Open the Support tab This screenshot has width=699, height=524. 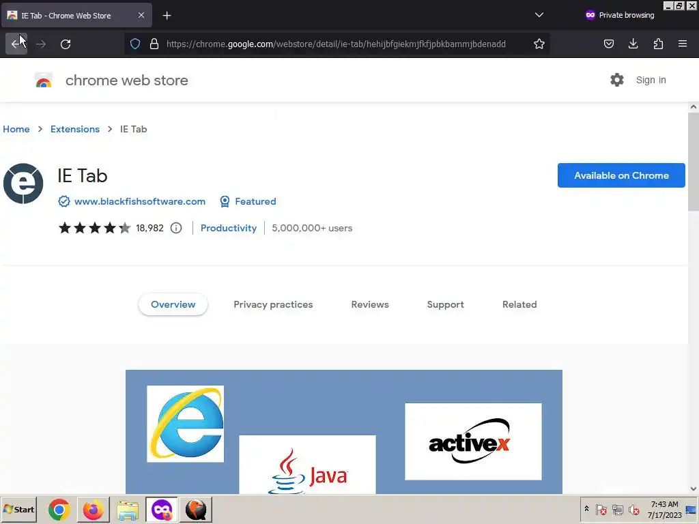(x=445, y=304)
